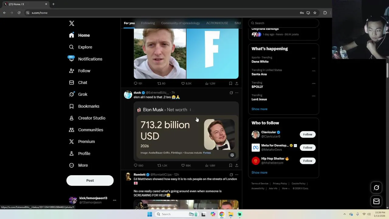This screenshot has width=389, height=219.
Task: Click the Windows taskbar Search box
Action: [177, 214]
